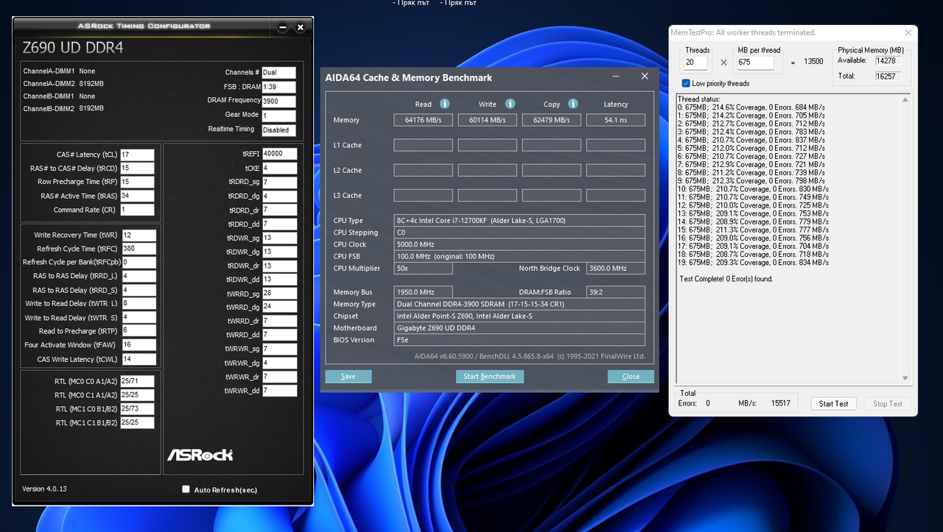Select thread 0 status line in MemTestPro
The width and height of the screenshot is (943, 532).
click(751, 107)
